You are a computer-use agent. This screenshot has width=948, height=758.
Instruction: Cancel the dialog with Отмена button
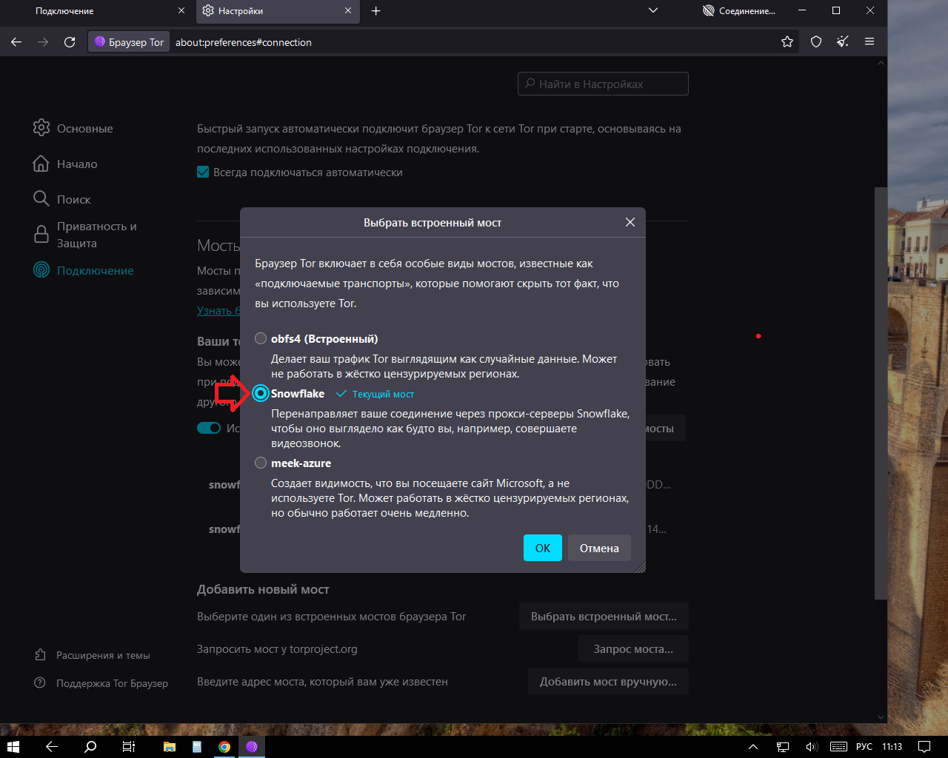(x=599, y=548)
